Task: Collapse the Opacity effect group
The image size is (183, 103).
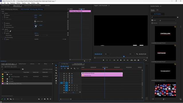Action: coord(2,29)
